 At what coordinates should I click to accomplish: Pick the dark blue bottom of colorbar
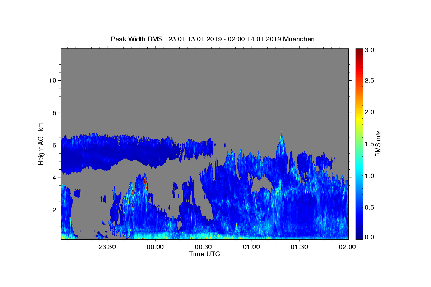point(359,236)
